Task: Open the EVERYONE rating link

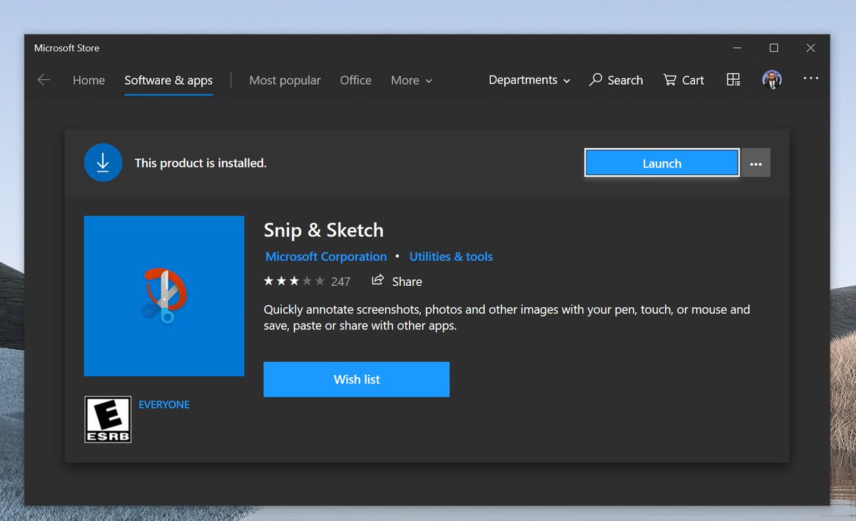Action: pos(164,405)
